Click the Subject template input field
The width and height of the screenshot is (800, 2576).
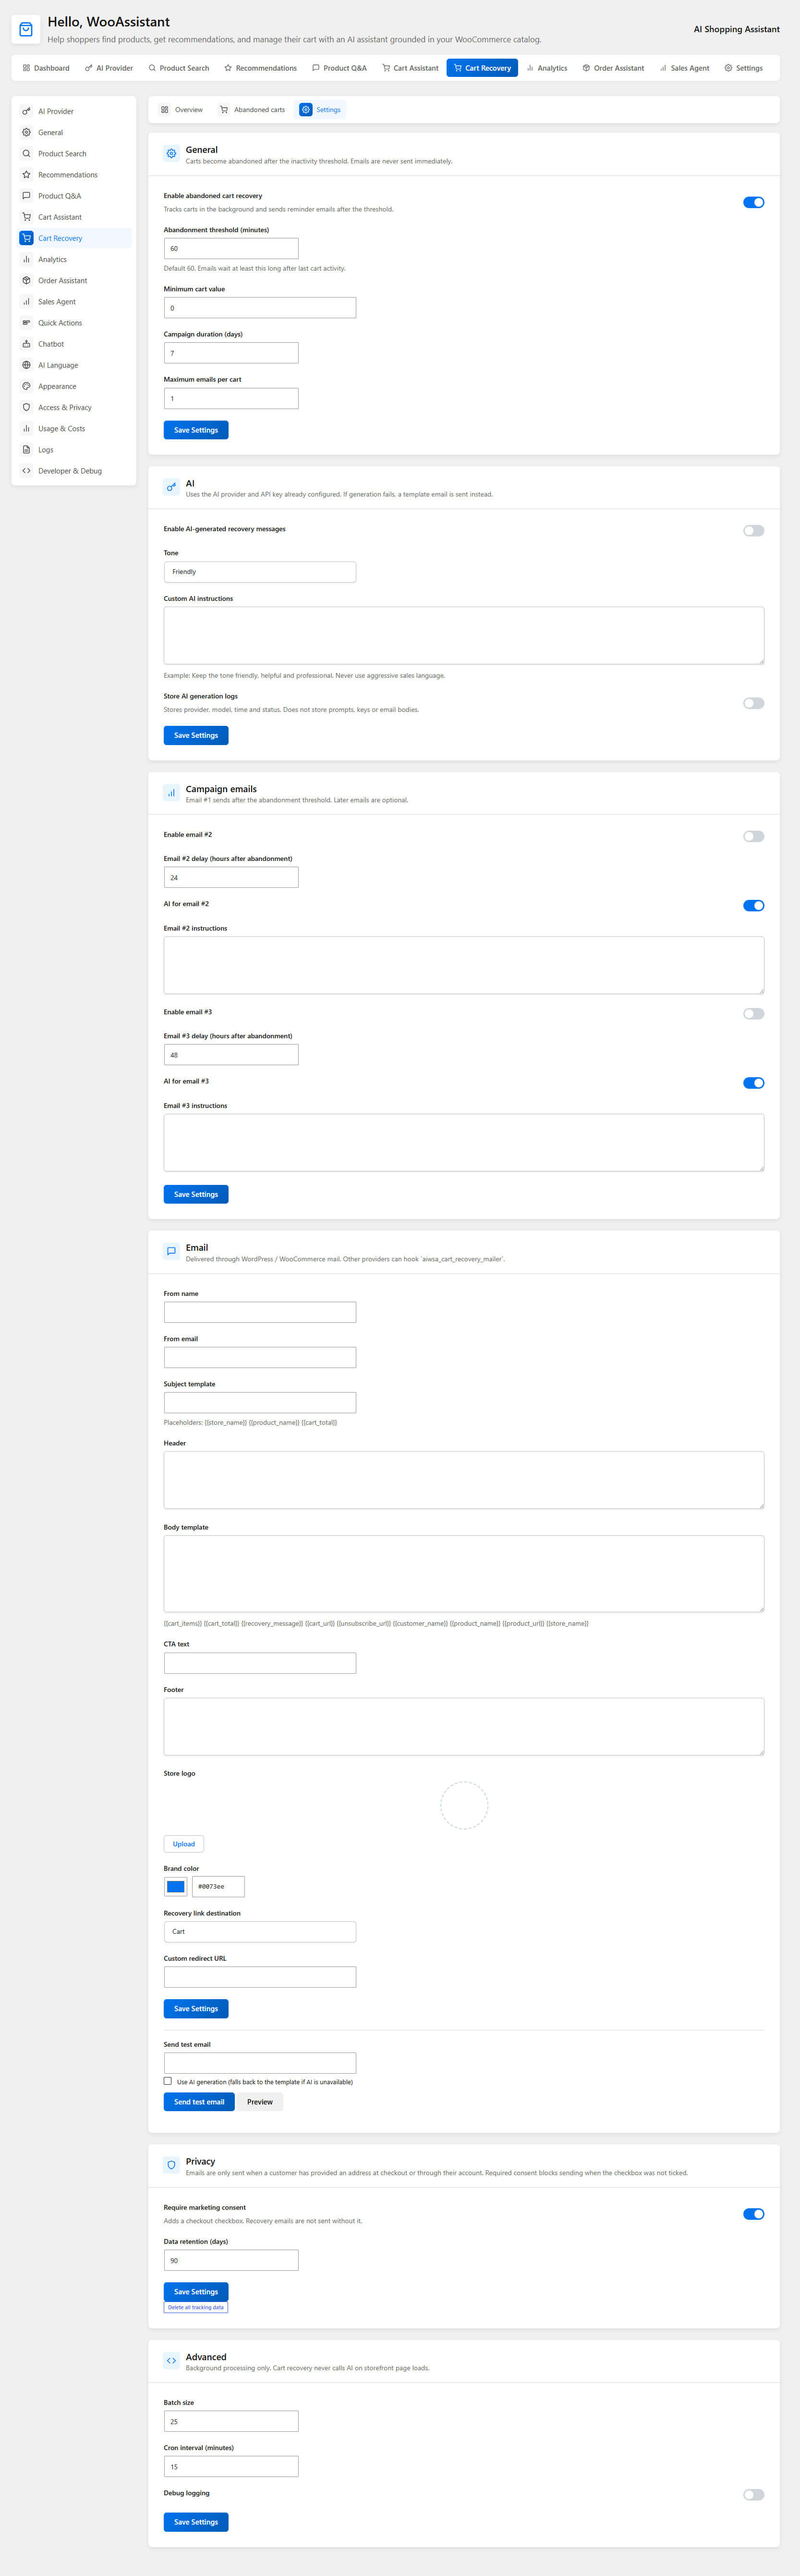pos(260,1403)
